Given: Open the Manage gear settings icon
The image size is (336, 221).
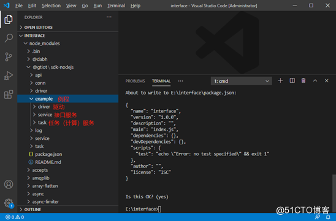Looking at the screenshot, I should click(x=9, y=203).
